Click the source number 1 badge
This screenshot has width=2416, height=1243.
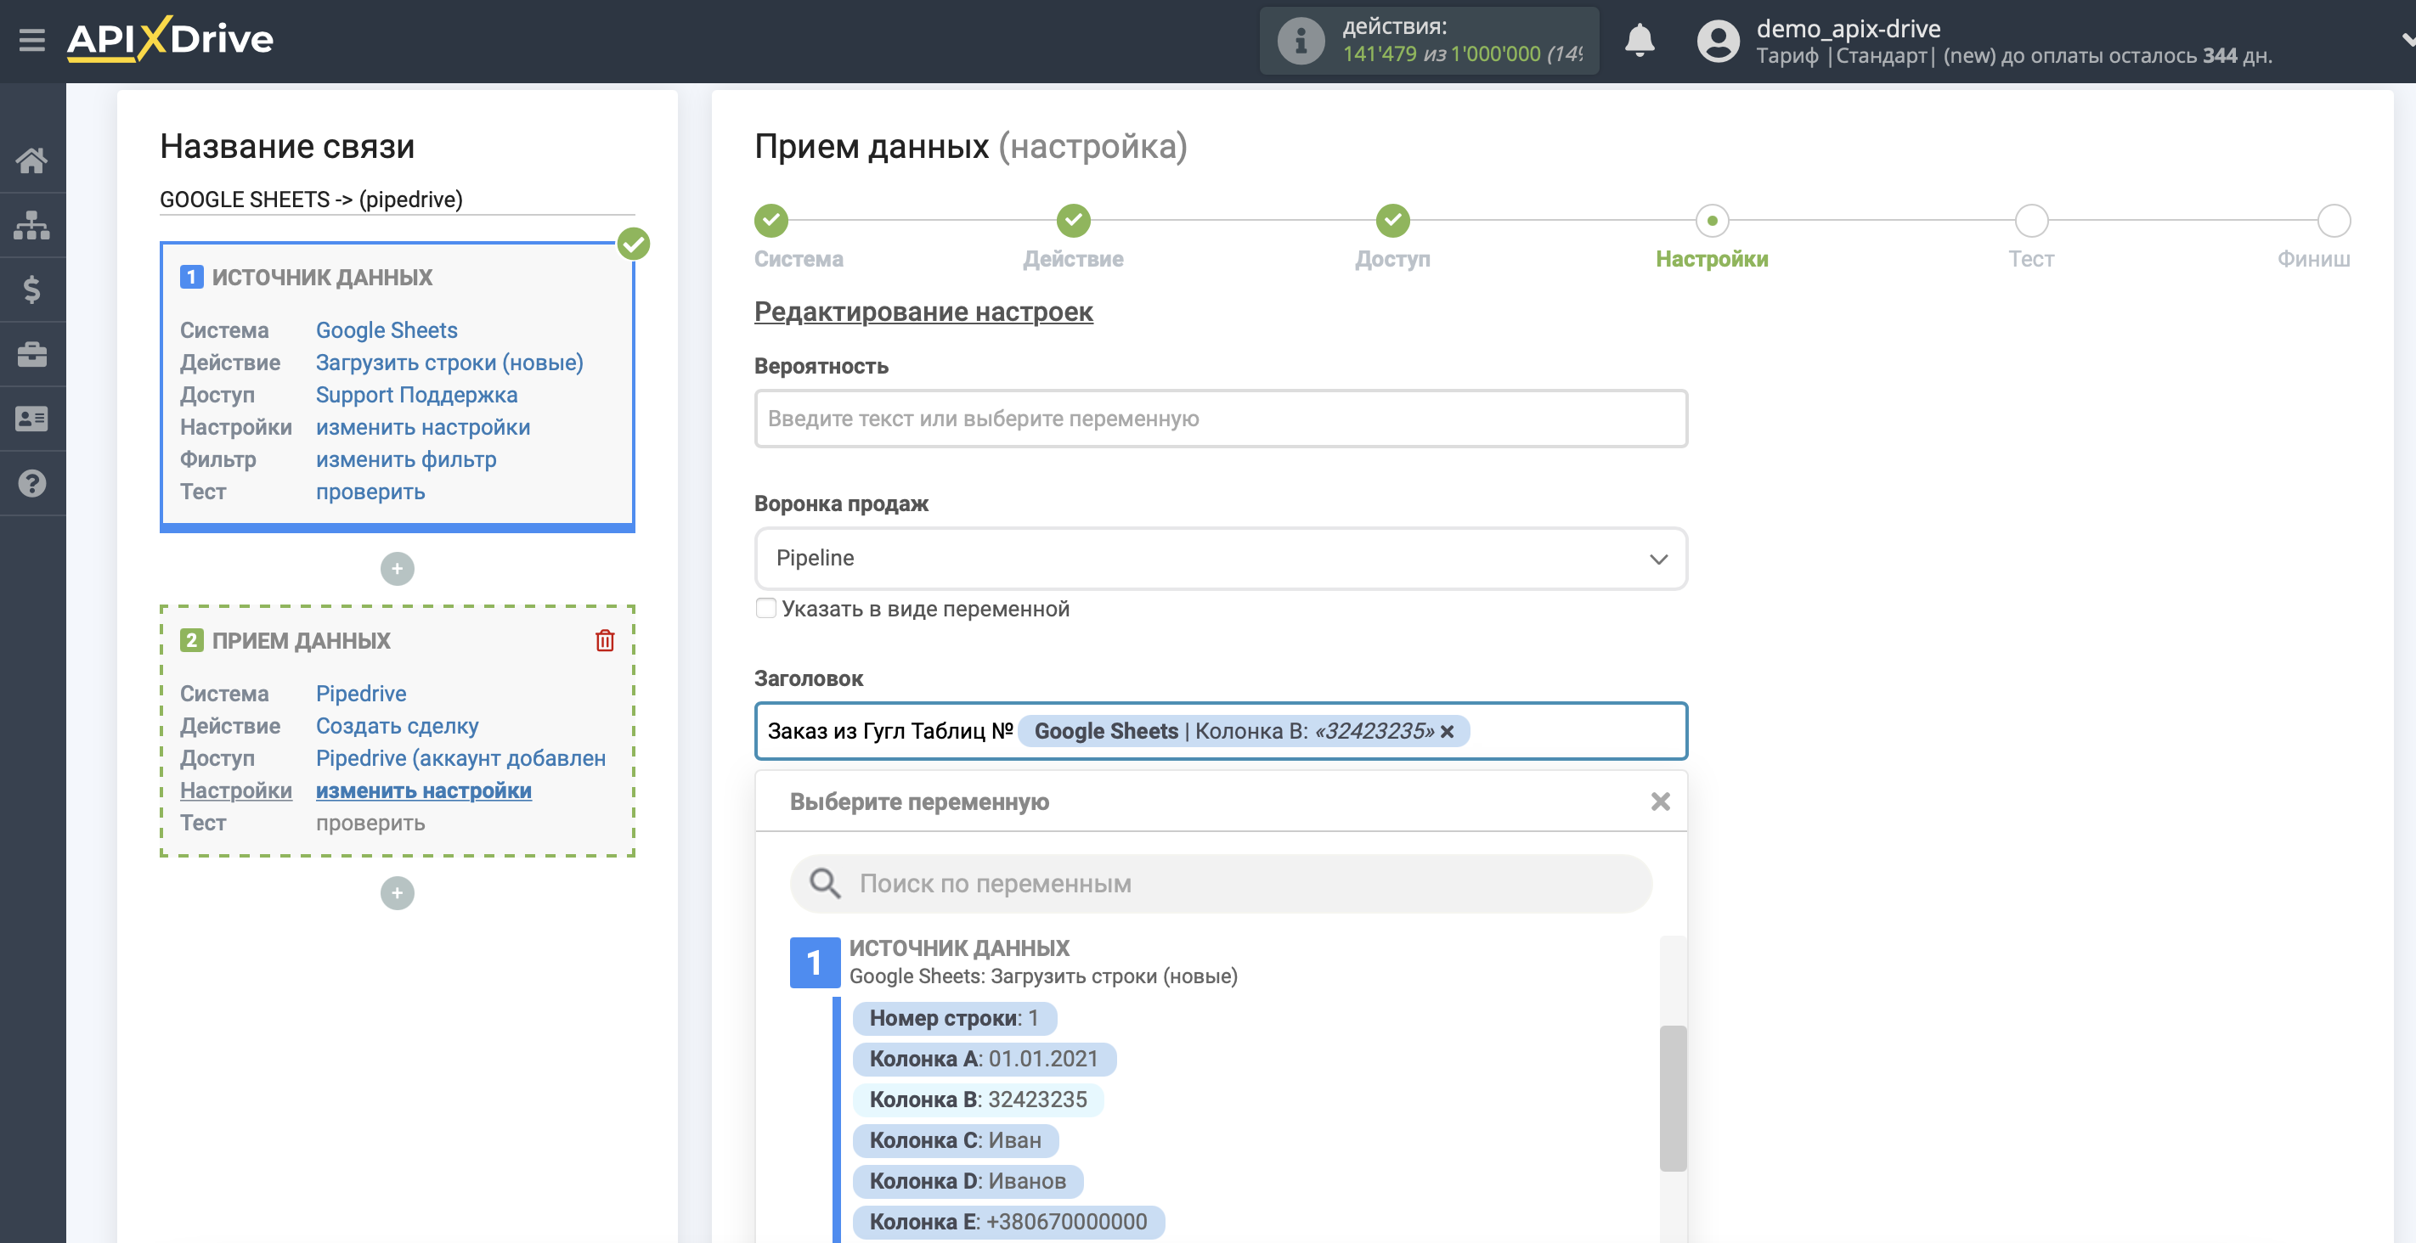click(814, 963)
